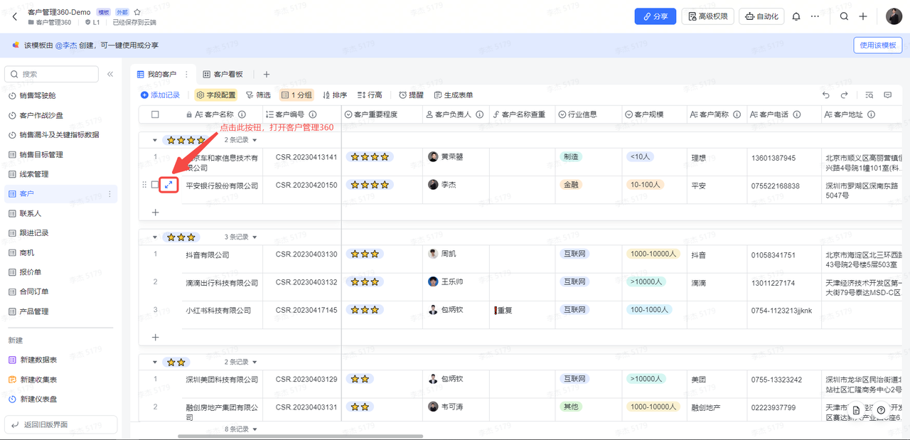Open the 提醒 reminder tool
The image size is (910, 440).
(x=409, y=95)
